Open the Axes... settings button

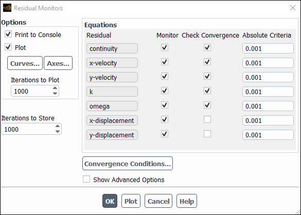pyautogui.click(x=58, y=63)
